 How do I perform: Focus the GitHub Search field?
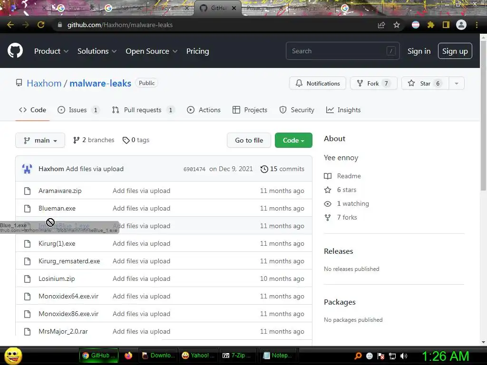[342, 51]
